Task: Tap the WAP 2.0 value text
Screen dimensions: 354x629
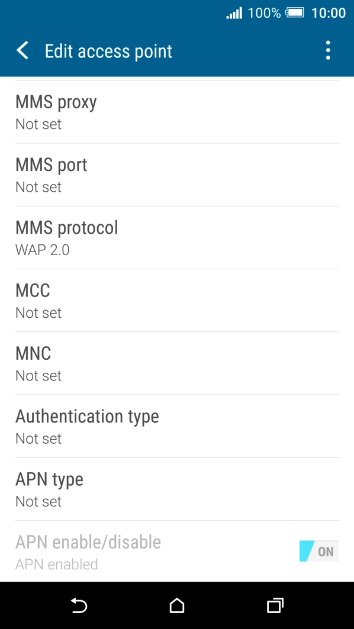Action: [42, 250]
